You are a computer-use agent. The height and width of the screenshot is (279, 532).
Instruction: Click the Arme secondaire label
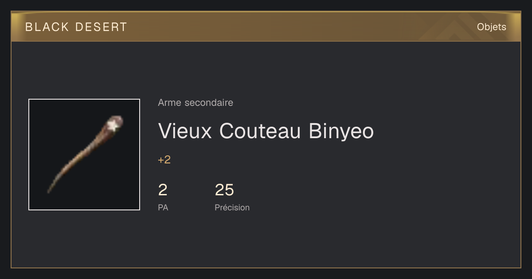(x=196, y=103)
